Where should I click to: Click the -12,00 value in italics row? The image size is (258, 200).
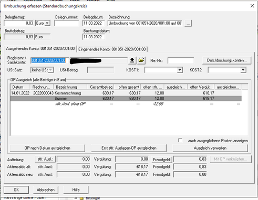click(x=158, y=104)
